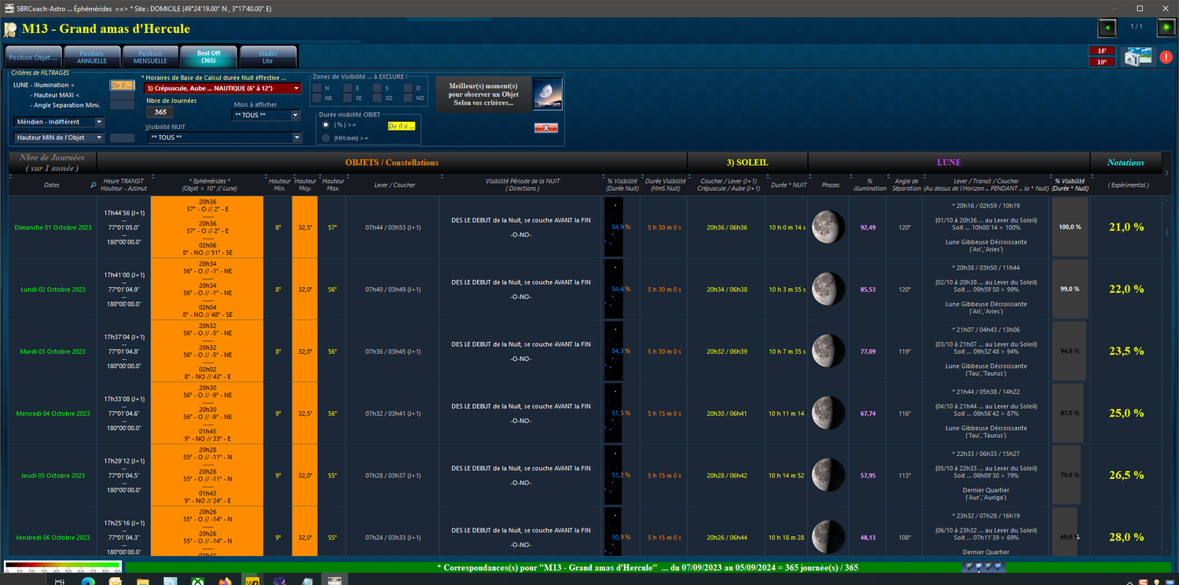The image size is (1179, 585).
Task: Click the color scale legend bar
Action: [x=62, y=566]
